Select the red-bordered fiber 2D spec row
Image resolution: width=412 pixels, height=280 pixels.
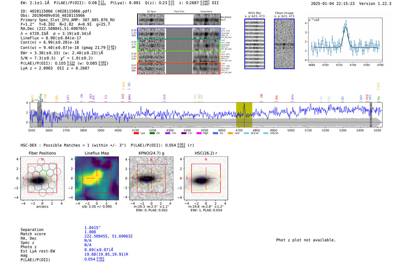(x=152, y=68)
